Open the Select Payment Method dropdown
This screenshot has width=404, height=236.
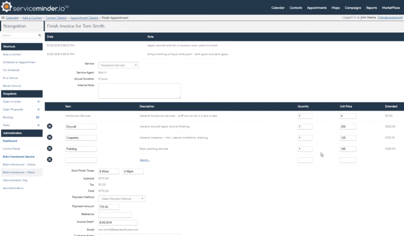pyautogui.click(x=122, y=199)
